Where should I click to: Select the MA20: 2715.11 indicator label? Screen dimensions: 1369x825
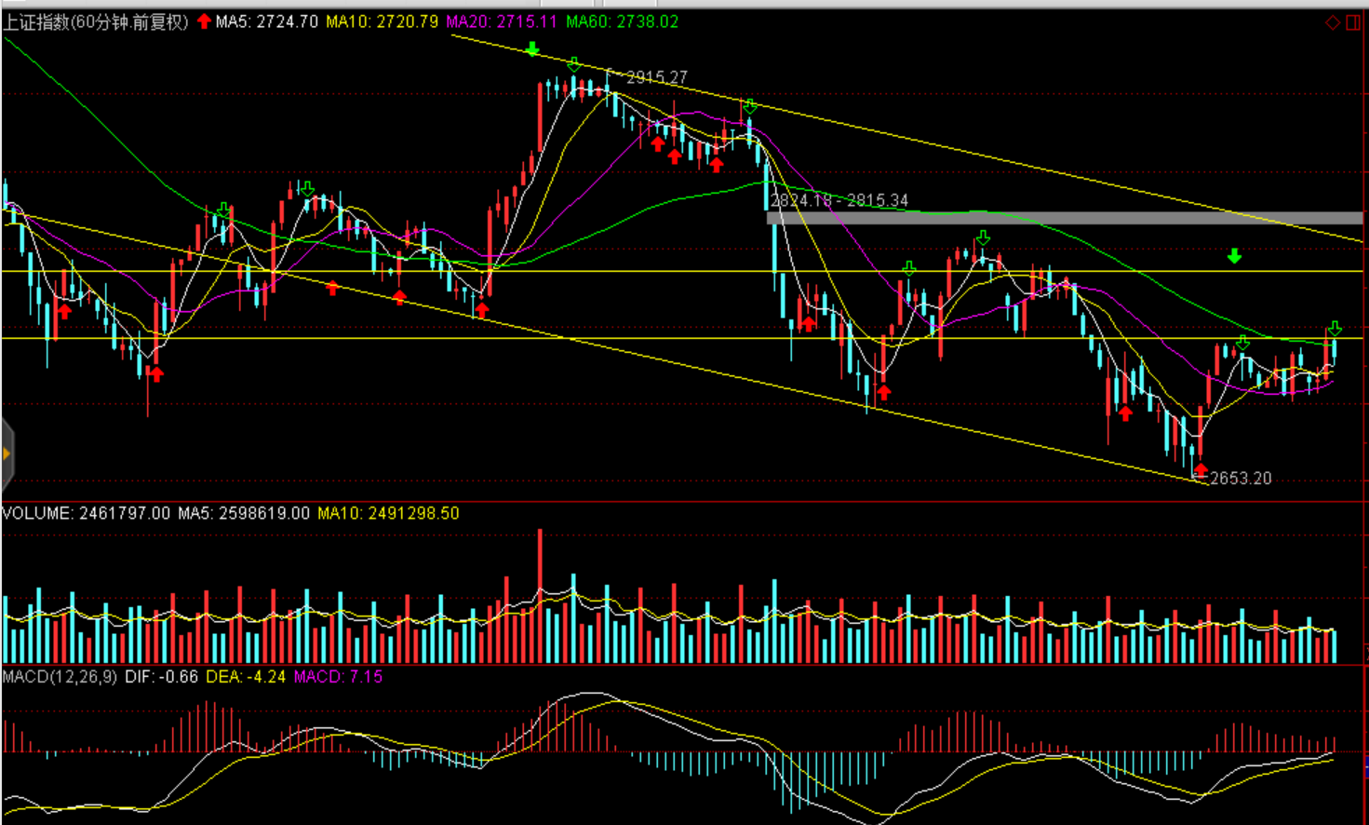pyautogui.click(x=502, y=21)
